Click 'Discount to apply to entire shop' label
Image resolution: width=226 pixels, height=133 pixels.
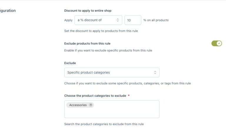[88, 11]
